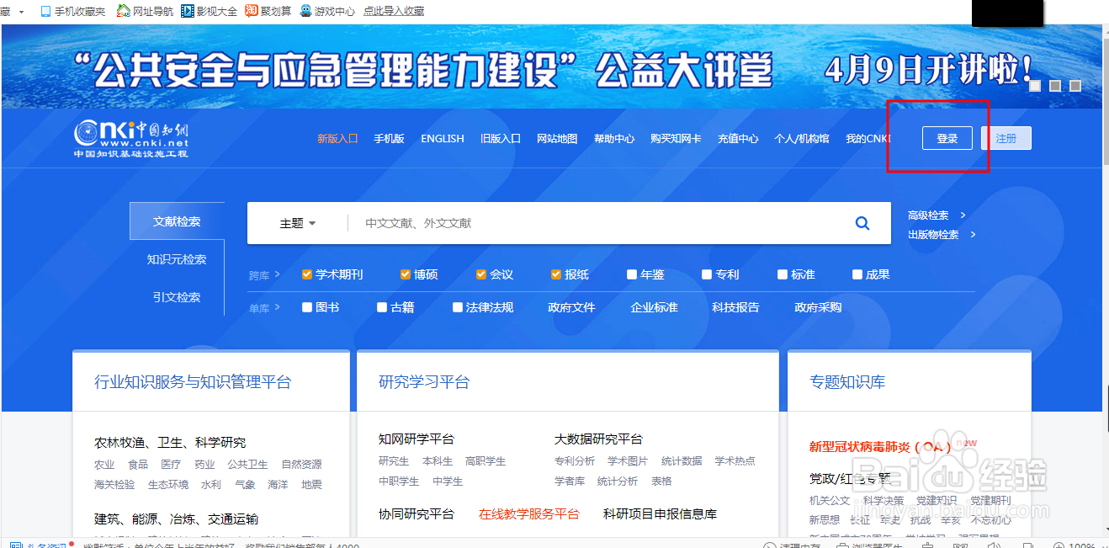
Task: Open 帮助中心 help center
Action: tap(614, 139)
